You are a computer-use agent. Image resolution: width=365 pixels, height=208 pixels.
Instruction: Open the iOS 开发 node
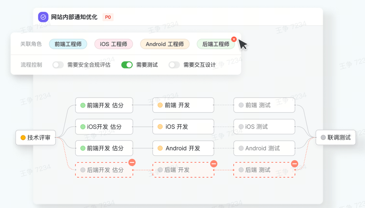click(x=183, y=127)
